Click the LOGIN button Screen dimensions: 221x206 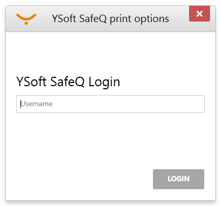[179, 179]
